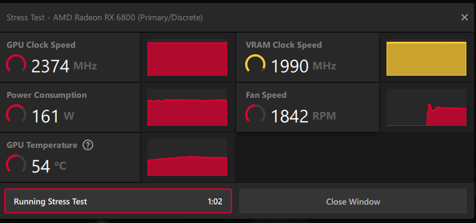Click the Stress Test AMD Radeon title
This screenshot has height=223, width=476.
tap(105, 18)
